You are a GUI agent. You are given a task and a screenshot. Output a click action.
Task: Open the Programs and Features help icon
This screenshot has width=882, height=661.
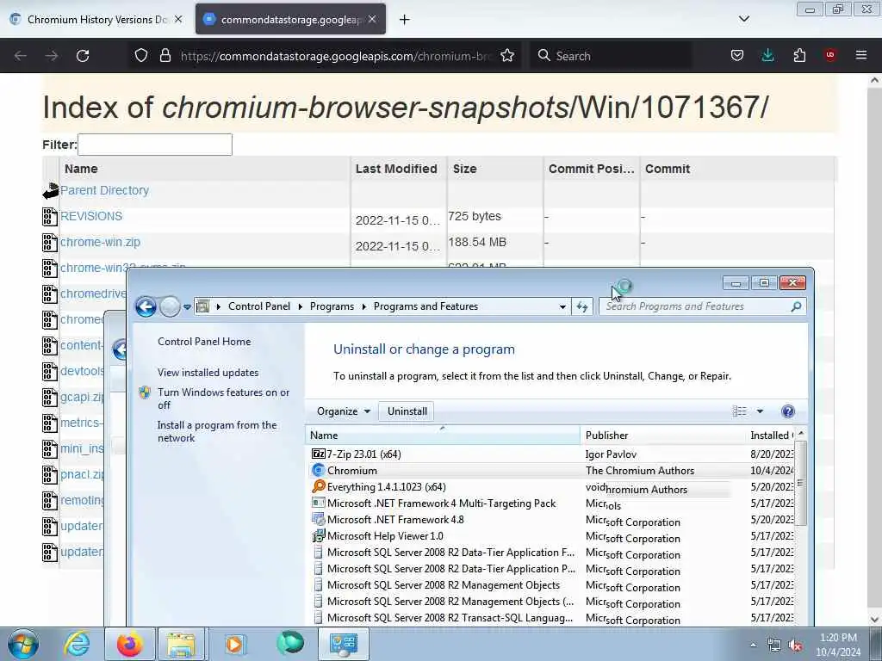[788, 411]
